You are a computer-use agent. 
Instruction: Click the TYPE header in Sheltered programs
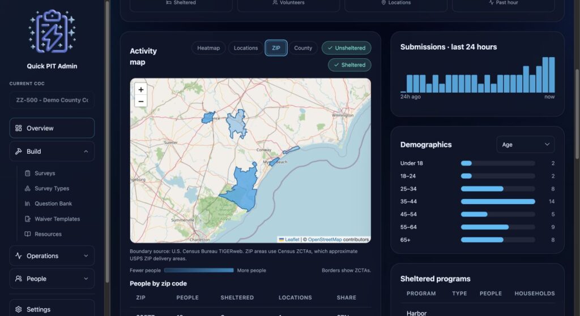[x=459, y=293]
